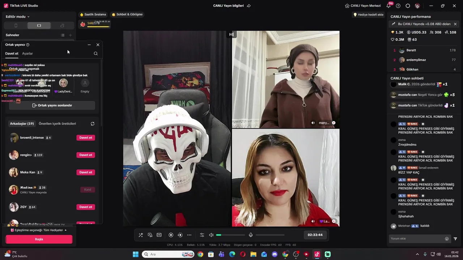Invite brownii_intense with Davet et
This screenshot has width=463, height=260.
pyautogui.click(x=86, y=138)
